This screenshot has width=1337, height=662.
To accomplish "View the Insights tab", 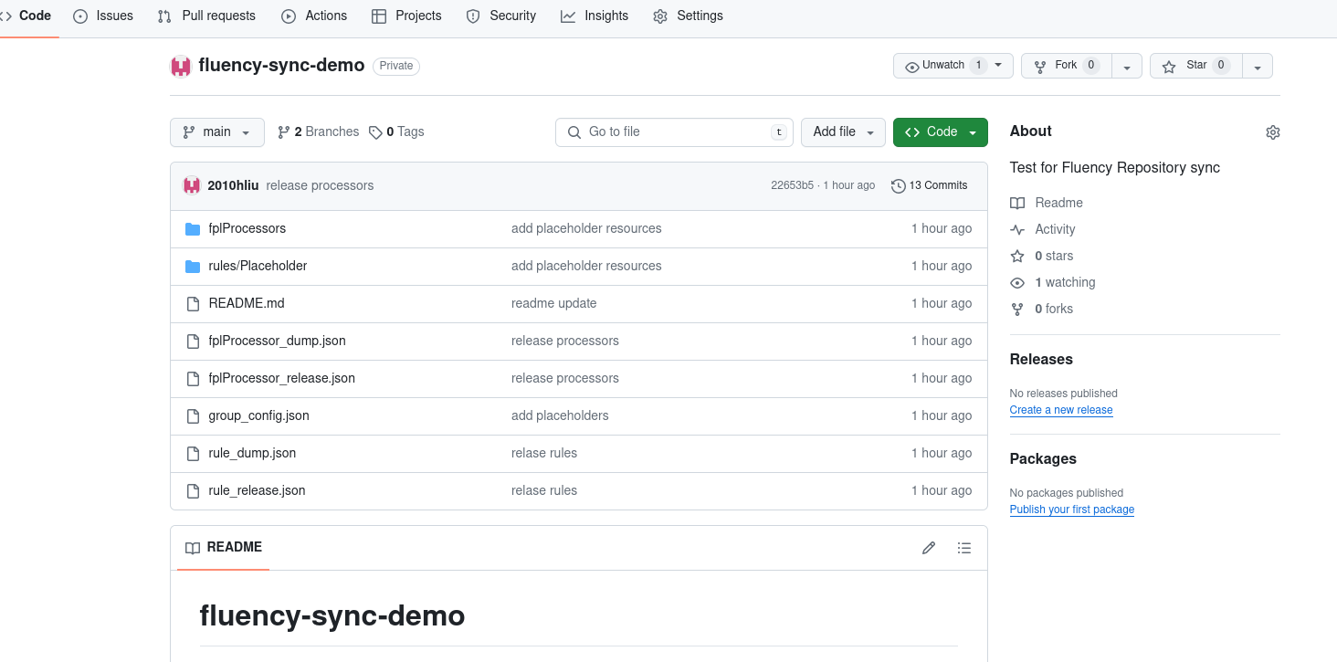I will 595,16.
